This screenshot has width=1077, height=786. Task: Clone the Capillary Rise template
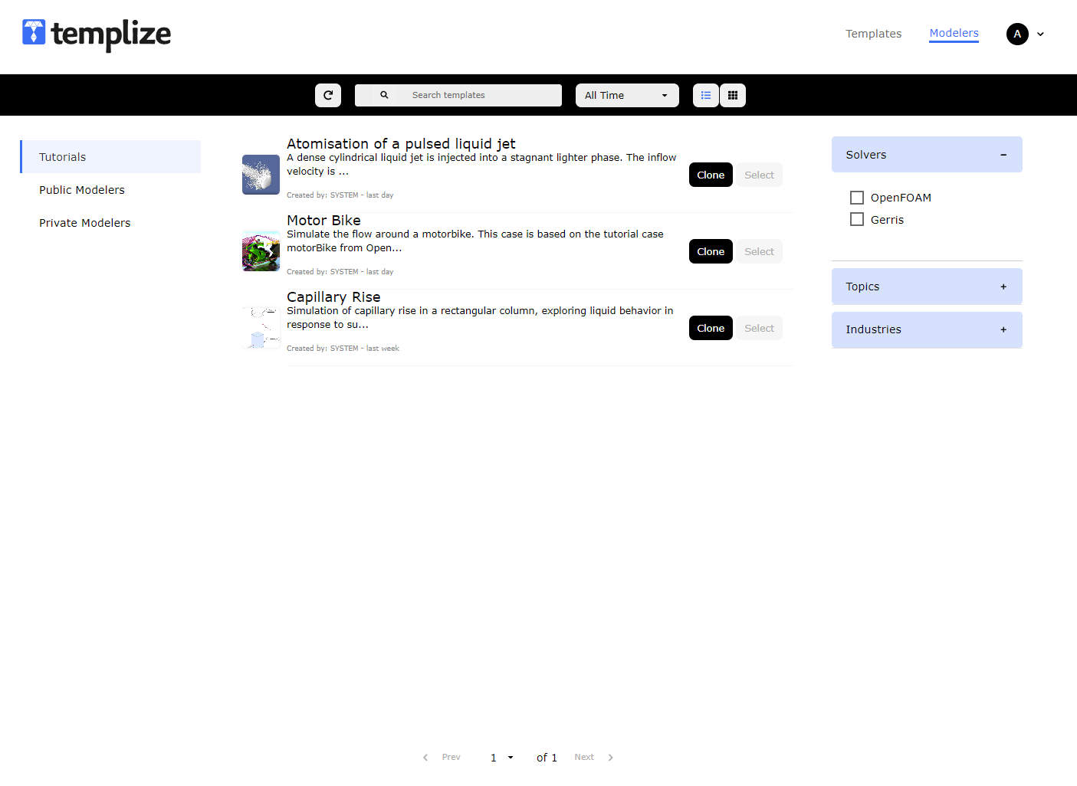click(711, 328)
